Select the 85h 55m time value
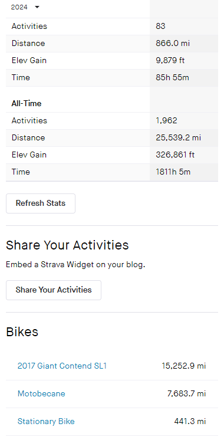The width and height of the screenshot is (224, 440). coord(172,77)
